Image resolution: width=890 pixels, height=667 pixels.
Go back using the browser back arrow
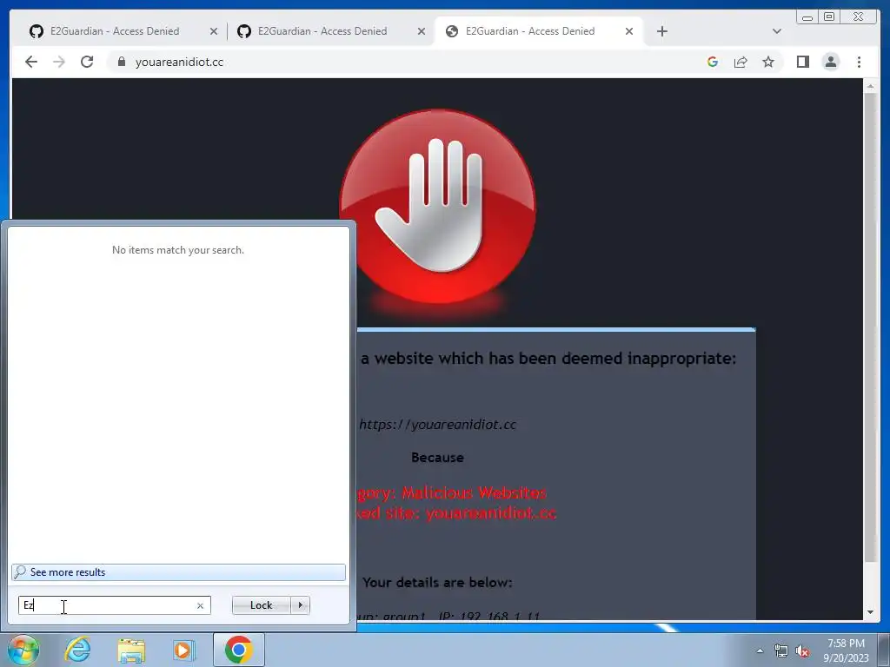pos(31,62)
